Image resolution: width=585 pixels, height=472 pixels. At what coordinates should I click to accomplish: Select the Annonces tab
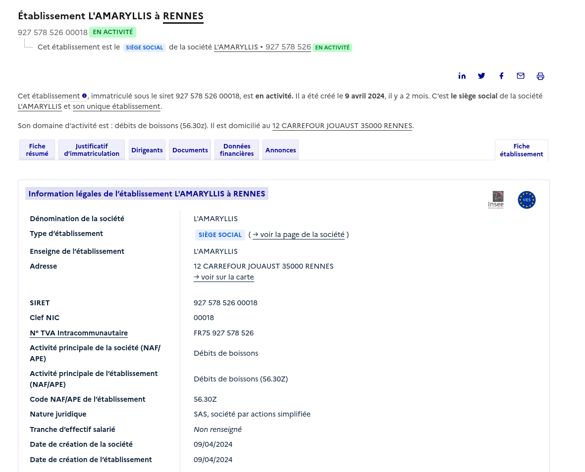(x=280, y=150)
